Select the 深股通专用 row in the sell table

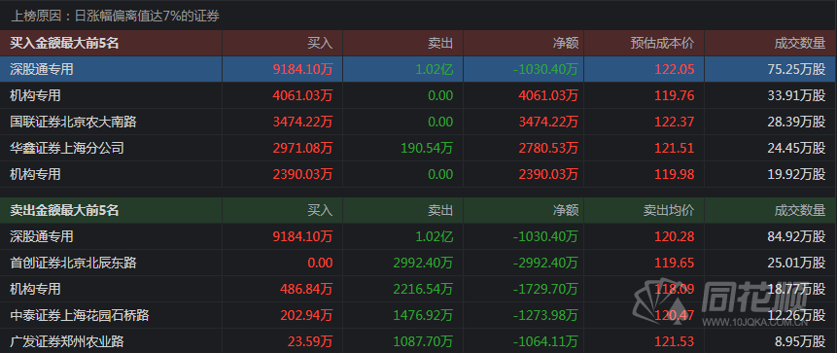418,236
